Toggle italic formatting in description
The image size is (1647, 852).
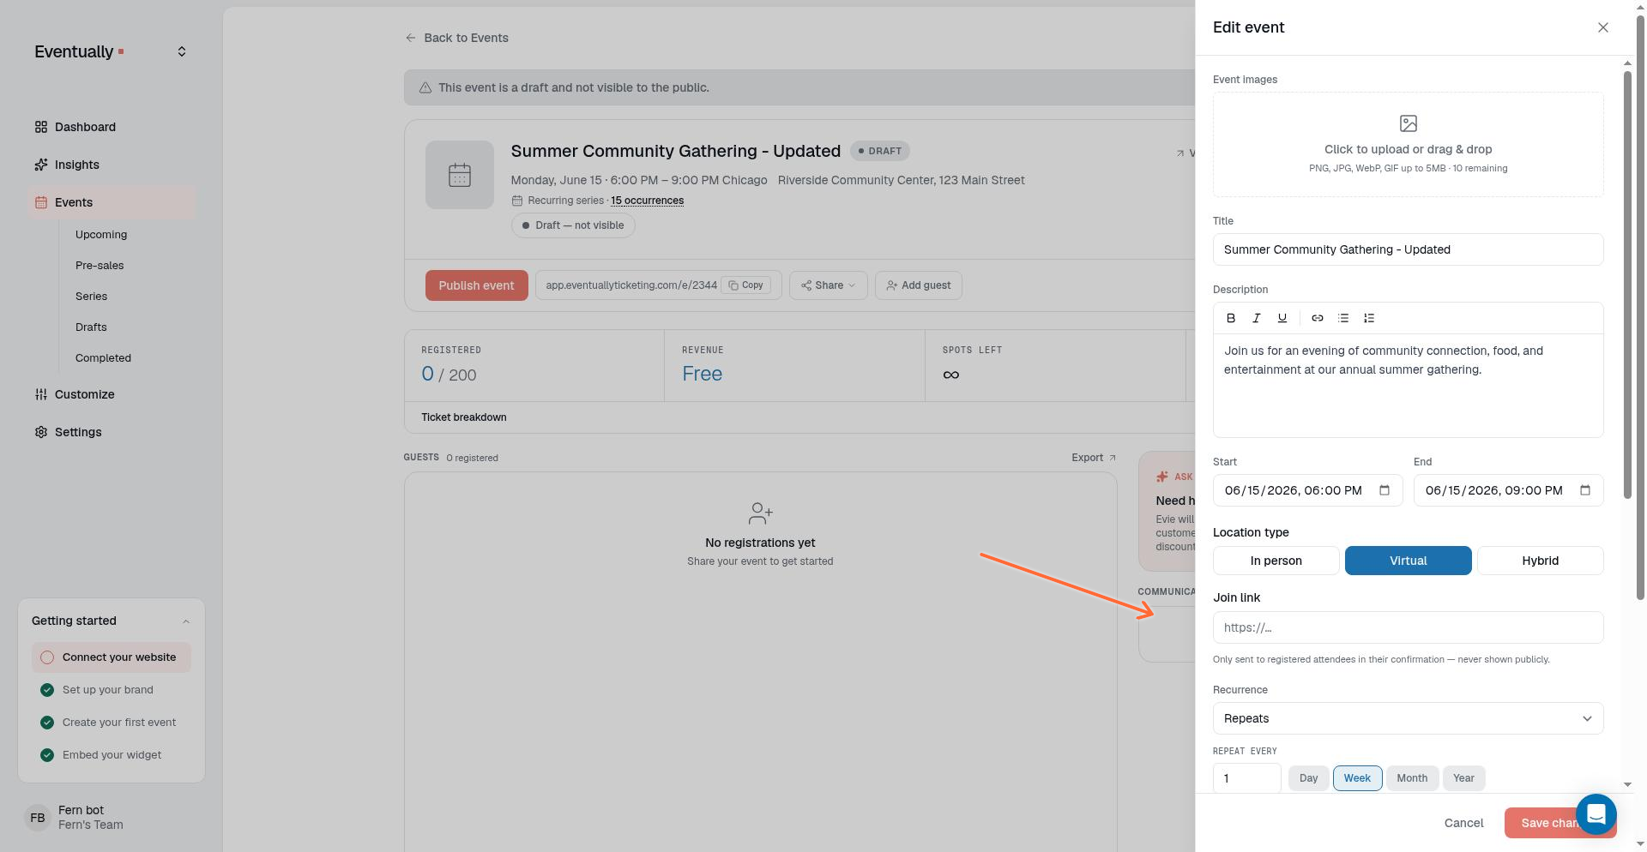(1257, 318)
